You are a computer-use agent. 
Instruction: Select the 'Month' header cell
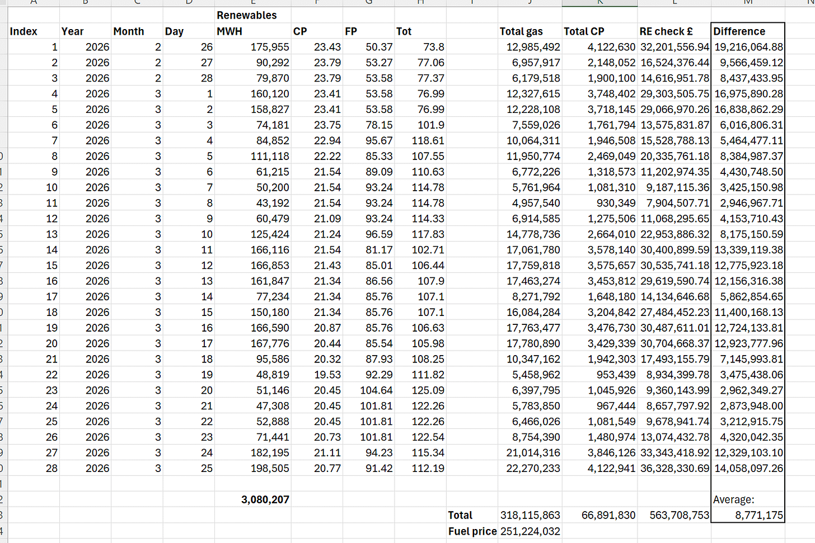[x=137, y=31]
